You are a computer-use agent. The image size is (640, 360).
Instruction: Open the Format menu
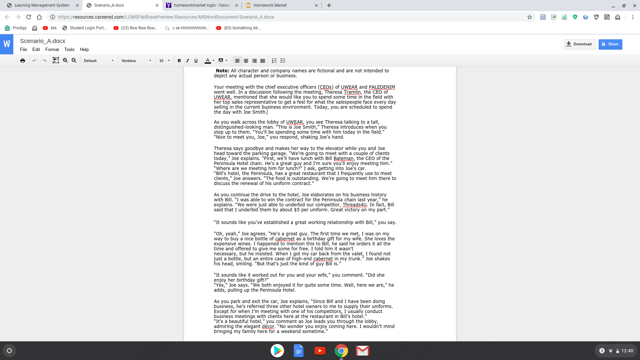(x=52, y=49)
